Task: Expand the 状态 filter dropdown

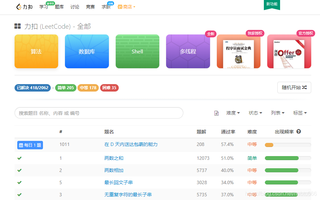Action: click(x=255, y=113)
